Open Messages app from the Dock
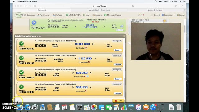 [x=102, y=107]
